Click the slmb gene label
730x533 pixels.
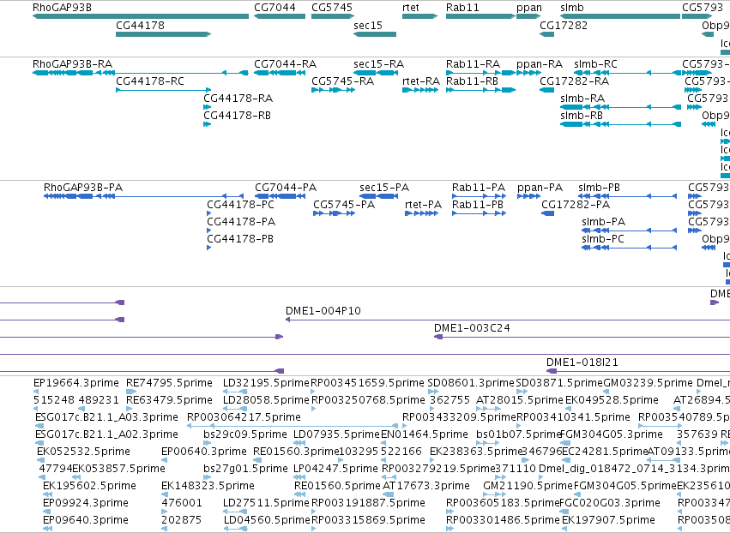tap(571, 8)
